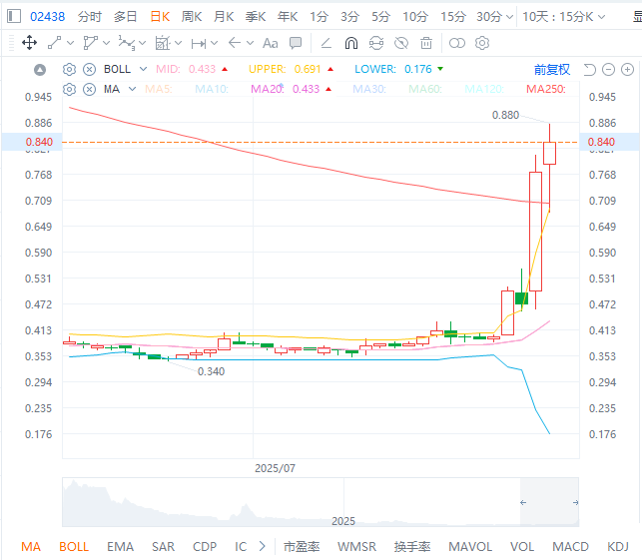Open BOLL indicator settings gear
The image size is (642, 560).
pyautogui.click(x=69, y=69)
